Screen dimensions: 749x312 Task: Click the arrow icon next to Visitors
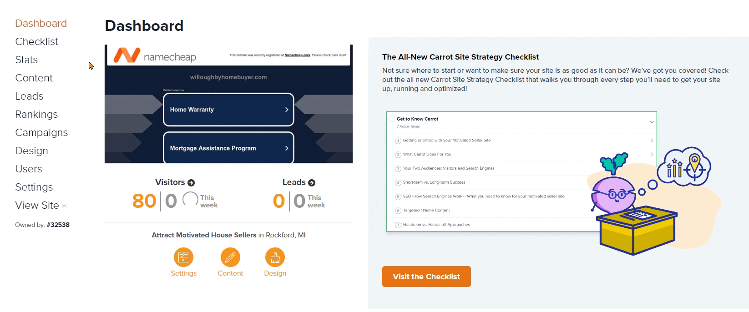(191, 183)
